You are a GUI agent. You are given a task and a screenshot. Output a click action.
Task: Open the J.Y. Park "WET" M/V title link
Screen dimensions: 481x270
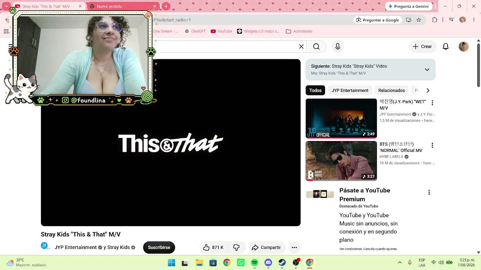point(402,105)
